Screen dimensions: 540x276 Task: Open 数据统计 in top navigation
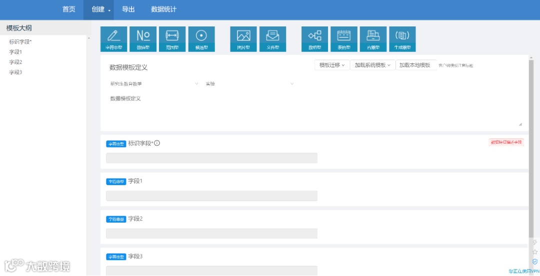point(163,9)
